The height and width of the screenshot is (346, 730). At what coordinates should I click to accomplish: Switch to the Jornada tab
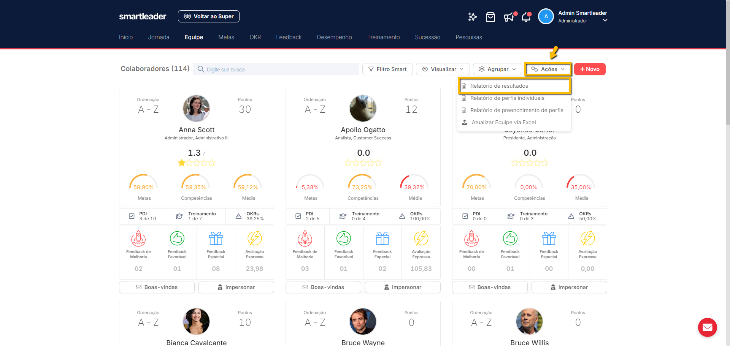(159, 37)
